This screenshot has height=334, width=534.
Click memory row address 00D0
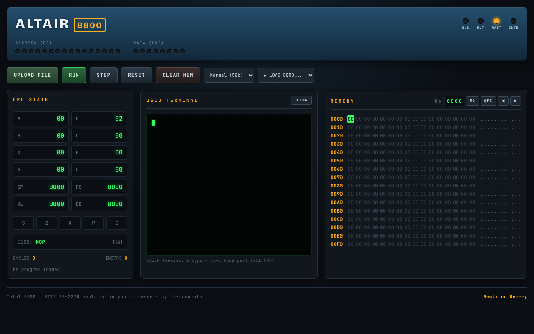(337, 228)
